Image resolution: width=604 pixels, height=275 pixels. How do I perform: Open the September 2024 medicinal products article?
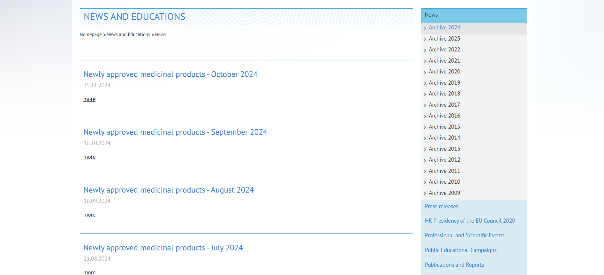tap(175, 132)
